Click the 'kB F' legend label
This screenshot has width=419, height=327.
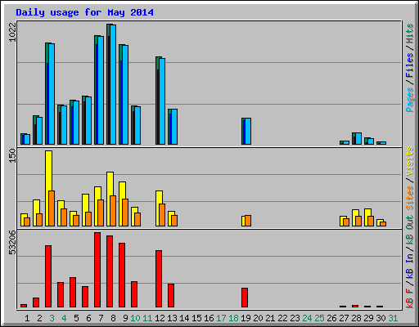(x=410, y=298)
